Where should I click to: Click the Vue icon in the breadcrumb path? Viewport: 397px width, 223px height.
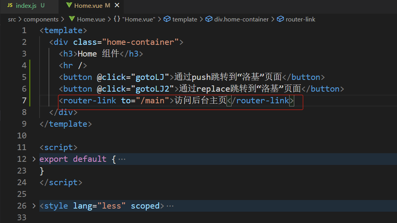(72, 19)
